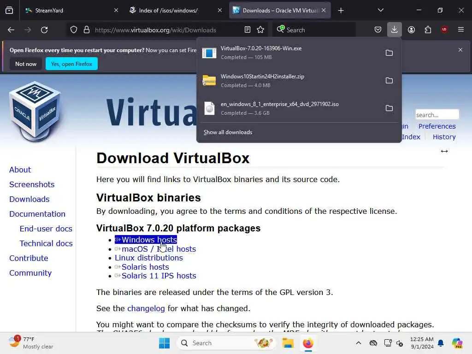
Task: Toggle page width double-arrow icon
Action: (x=444, y=151)
